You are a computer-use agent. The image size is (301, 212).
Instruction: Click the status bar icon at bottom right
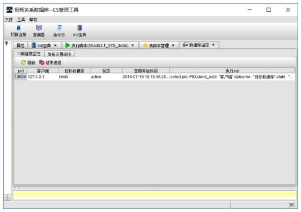pos(291,205)
